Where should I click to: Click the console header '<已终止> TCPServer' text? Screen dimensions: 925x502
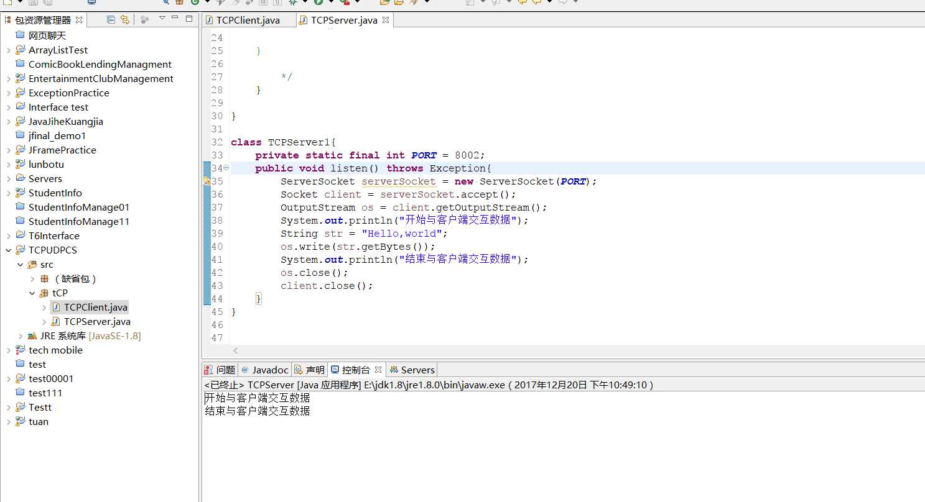[249, 385]
